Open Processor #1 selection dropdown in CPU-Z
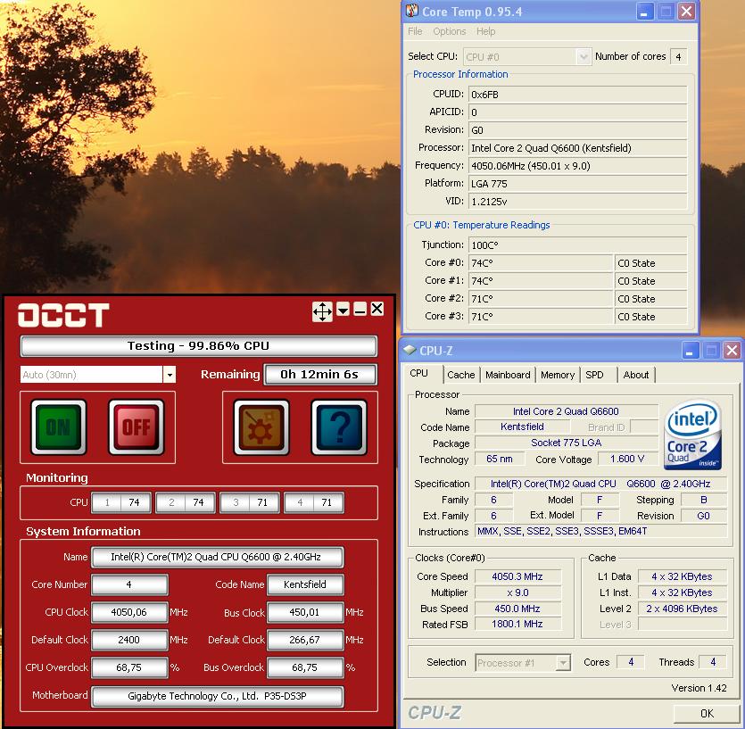This screenshot has height=729, width=745. click(x=563, y=662)
